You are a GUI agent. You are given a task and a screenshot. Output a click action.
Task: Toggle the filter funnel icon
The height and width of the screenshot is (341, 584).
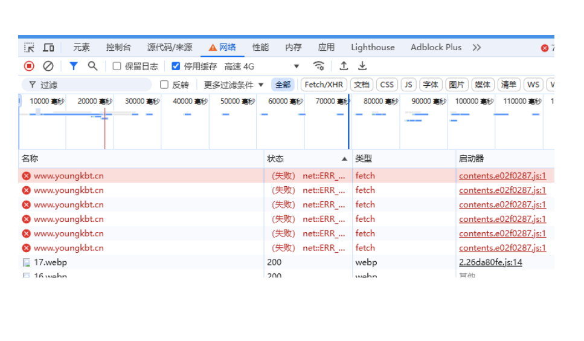point(73,67)
